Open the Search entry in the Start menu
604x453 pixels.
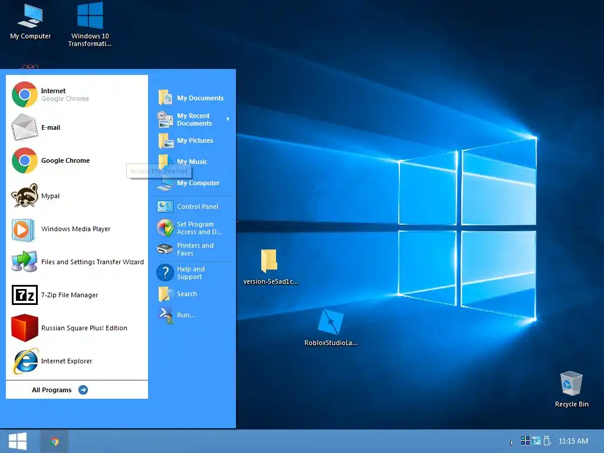tap(193, 294)
